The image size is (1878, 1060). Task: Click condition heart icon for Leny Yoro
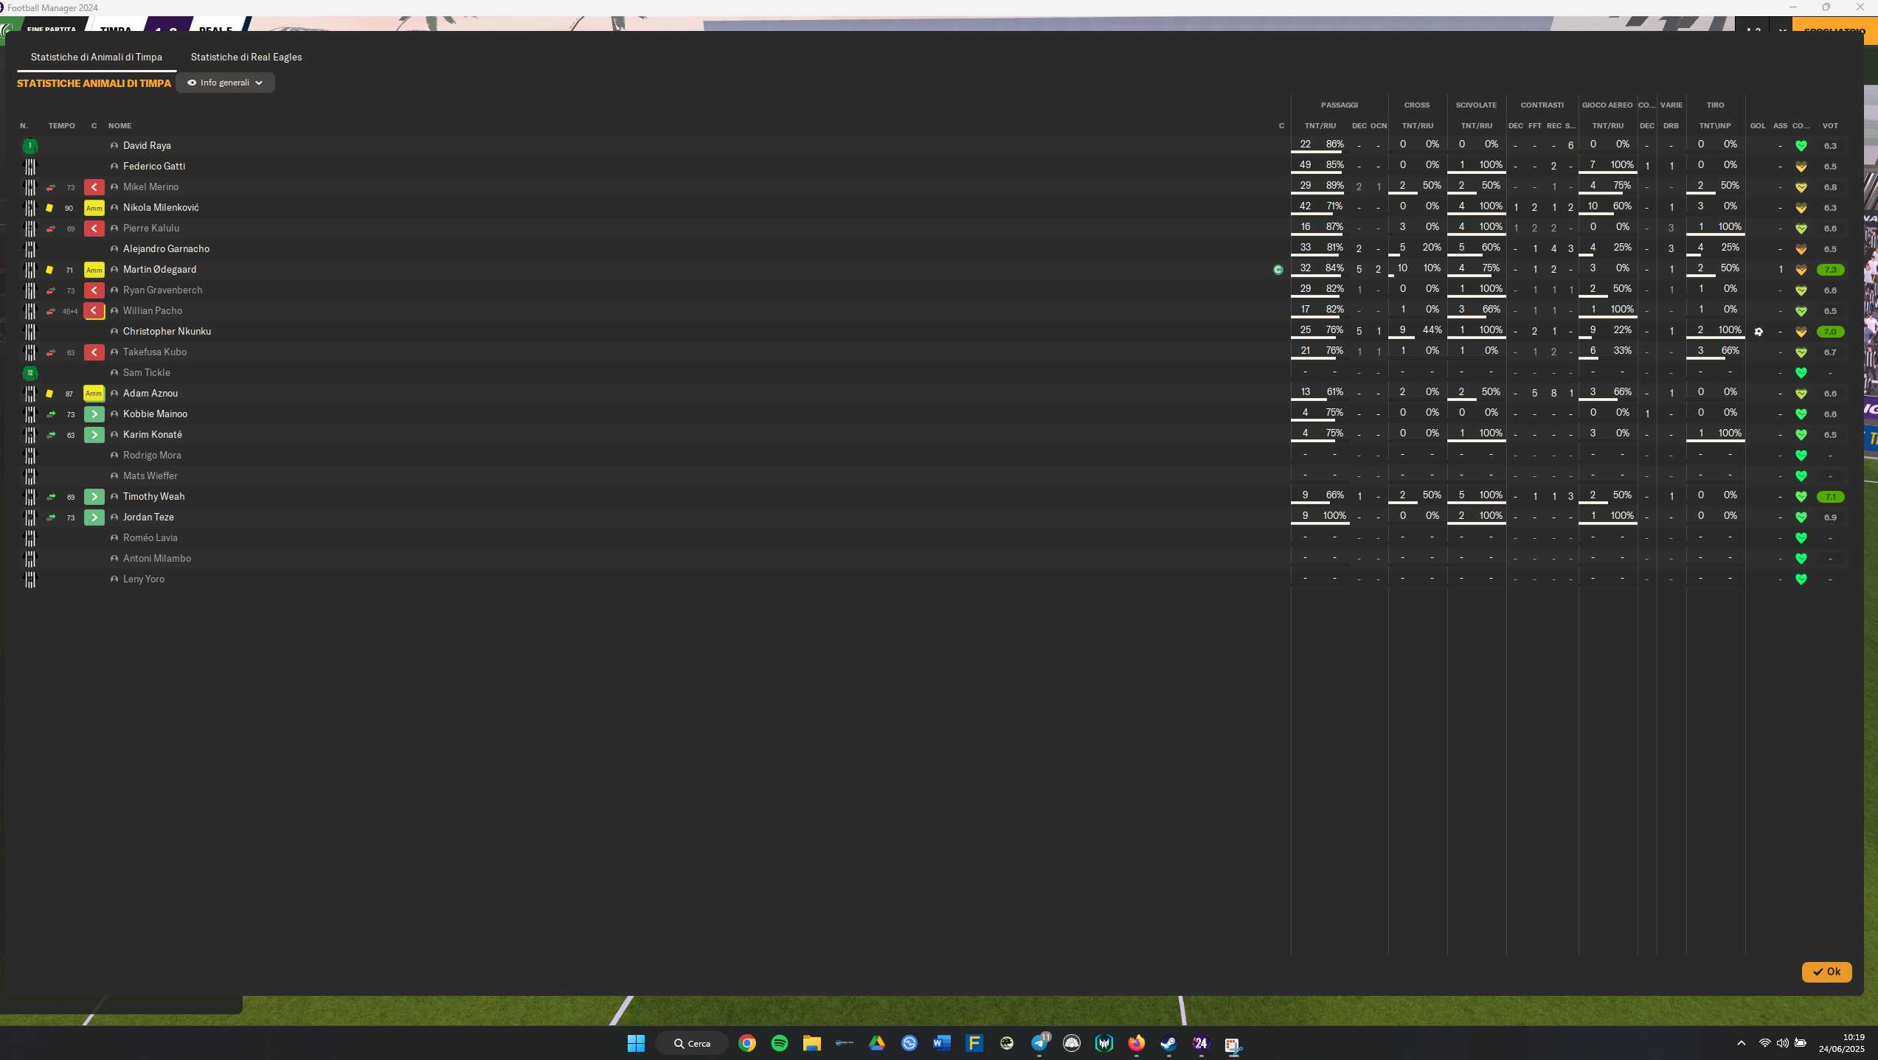pyautogui.click(x=1801, y=579)
